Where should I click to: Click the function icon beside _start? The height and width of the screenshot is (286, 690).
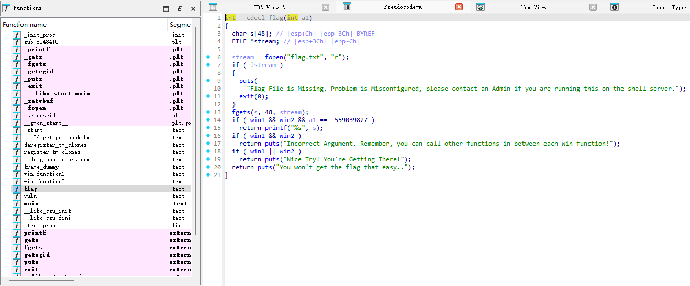(16, 130)
